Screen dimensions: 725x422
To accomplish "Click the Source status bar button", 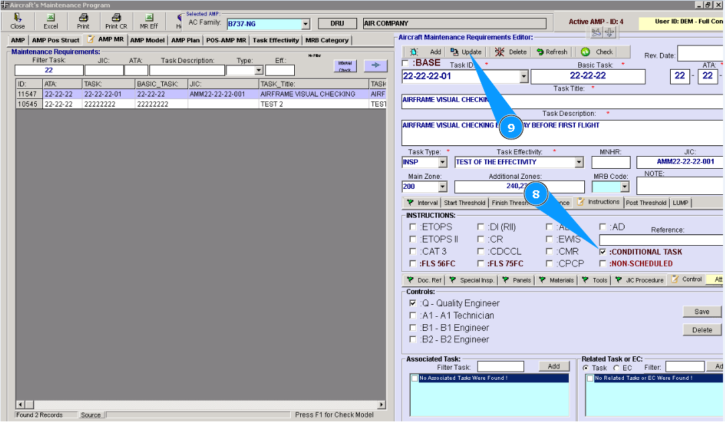I will pyautogui.click(x=90, y=415).
